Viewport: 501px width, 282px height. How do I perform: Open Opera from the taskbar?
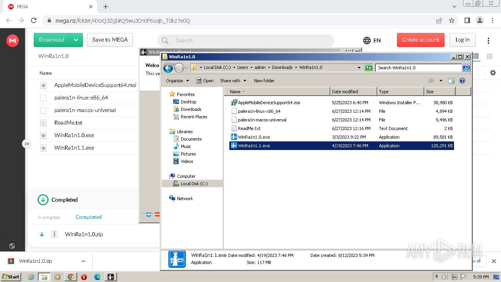tap(84, 277)
